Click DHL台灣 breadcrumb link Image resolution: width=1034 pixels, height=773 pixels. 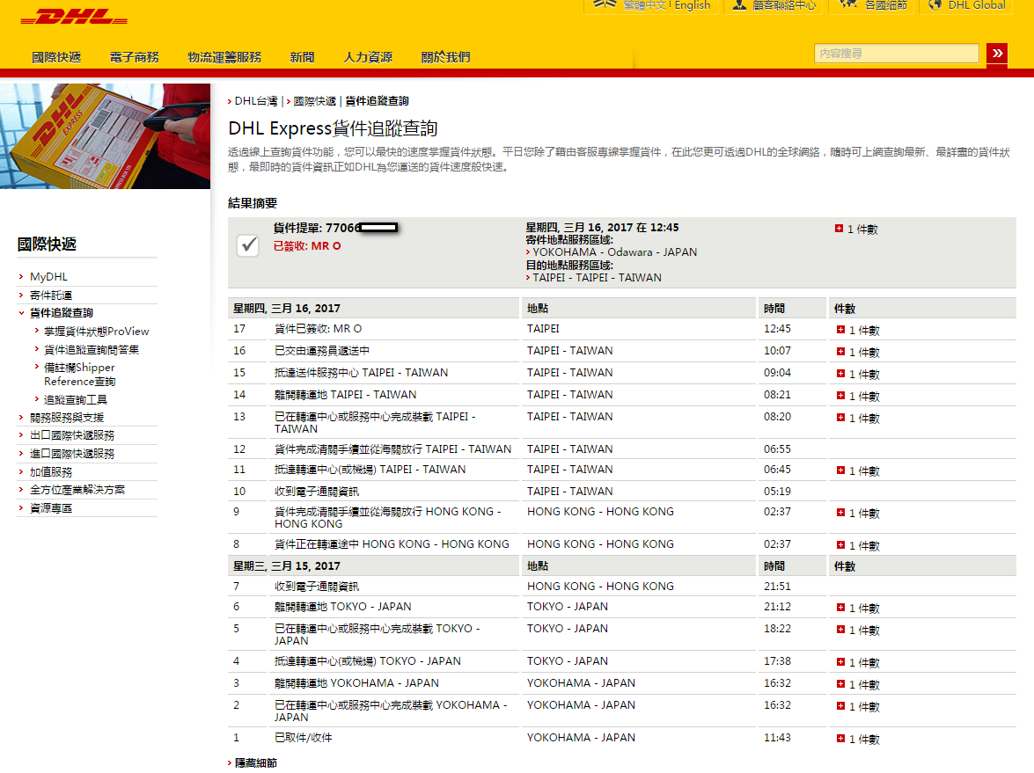coord(256,101)
